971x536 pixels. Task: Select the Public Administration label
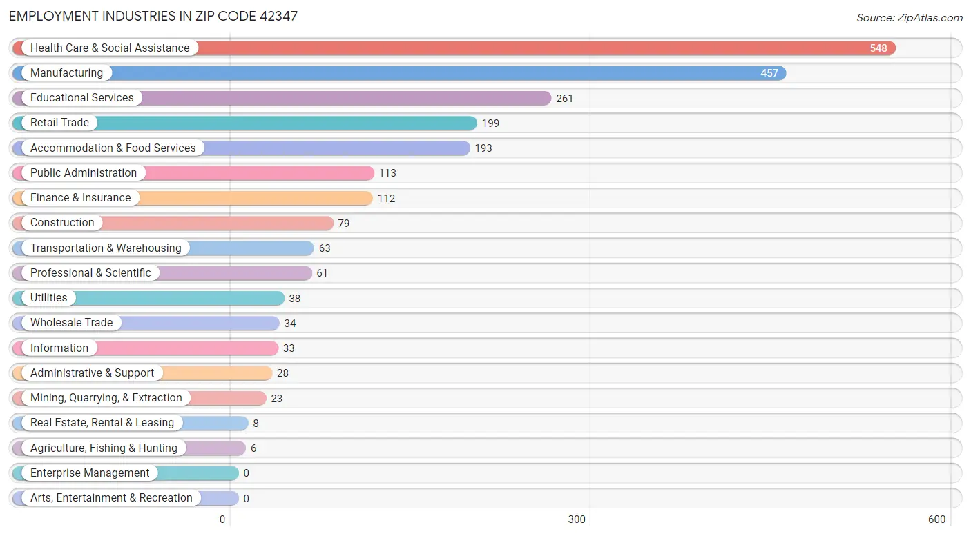[84, 173]
